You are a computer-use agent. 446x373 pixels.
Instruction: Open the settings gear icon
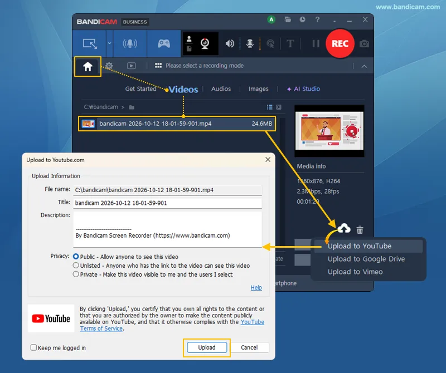(x=109, y=66)
